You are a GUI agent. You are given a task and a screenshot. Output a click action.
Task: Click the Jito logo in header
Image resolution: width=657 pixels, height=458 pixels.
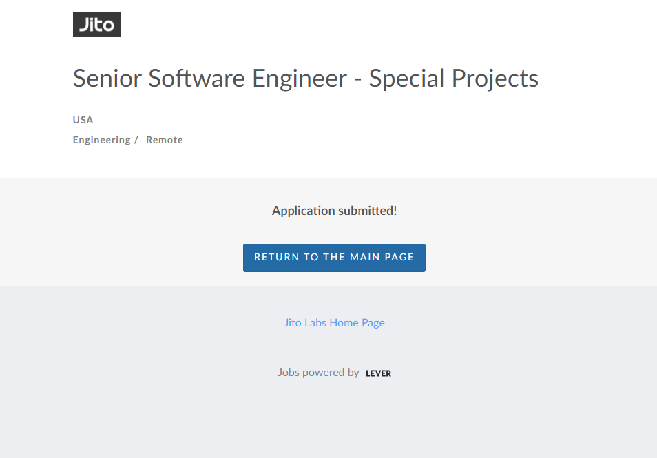pos(96,25)
